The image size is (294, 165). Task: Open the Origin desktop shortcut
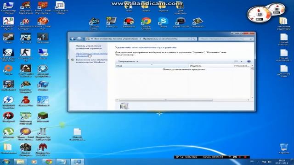point(8,70)
